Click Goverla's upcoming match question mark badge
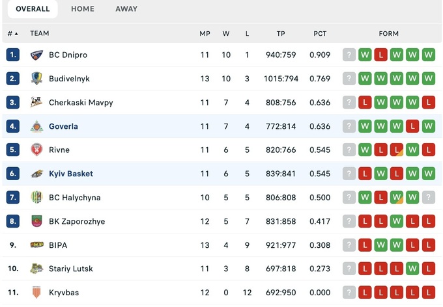The image size is (443, 307). (350, 126)
